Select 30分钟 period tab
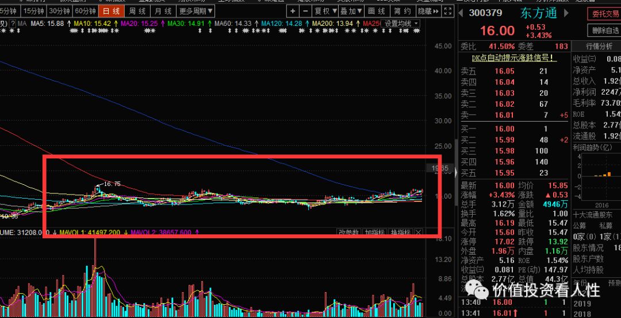This screenshot has width=621, height=318. click(59, 11)
